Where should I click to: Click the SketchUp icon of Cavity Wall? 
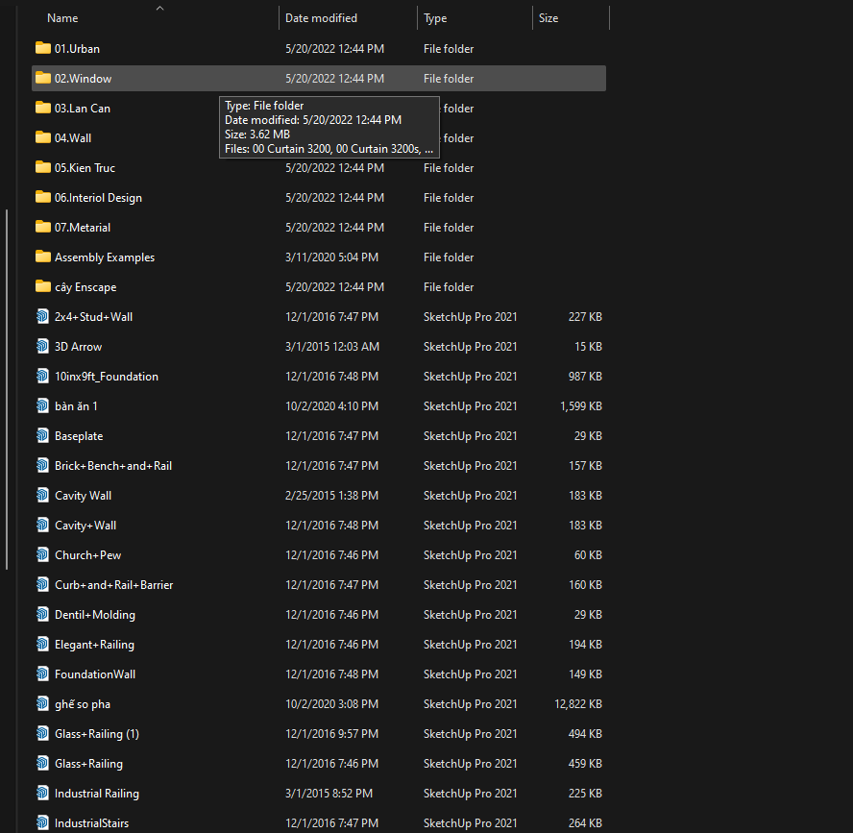point(42,495)
